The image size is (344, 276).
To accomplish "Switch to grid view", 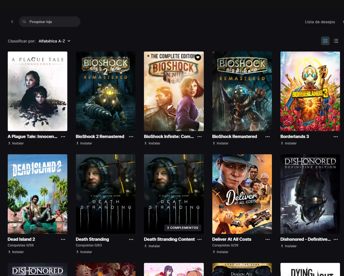I will [325, 41].
